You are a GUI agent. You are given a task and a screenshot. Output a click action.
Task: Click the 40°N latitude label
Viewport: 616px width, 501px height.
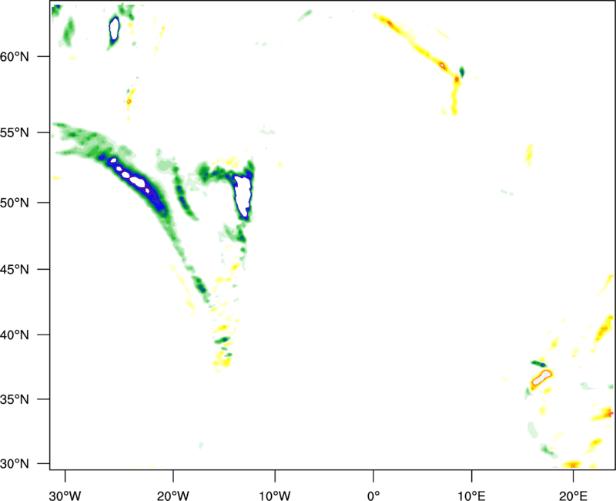[15, 335]
